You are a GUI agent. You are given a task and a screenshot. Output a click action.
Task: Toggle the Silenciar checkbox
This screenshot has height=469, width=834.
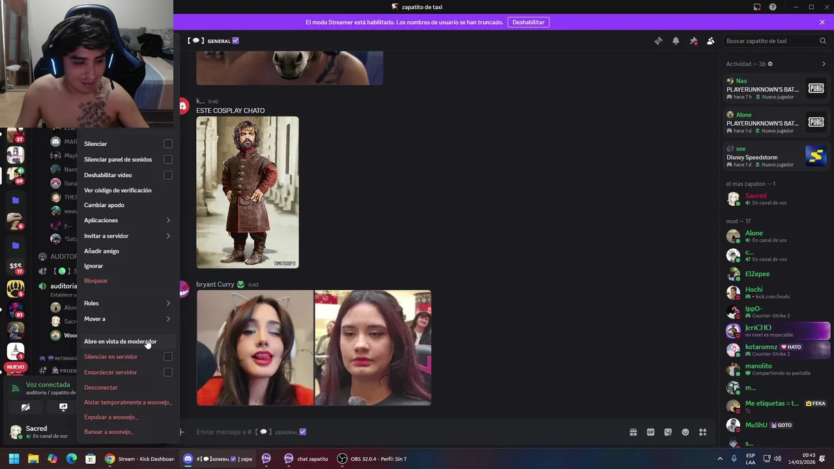(168, 144)
